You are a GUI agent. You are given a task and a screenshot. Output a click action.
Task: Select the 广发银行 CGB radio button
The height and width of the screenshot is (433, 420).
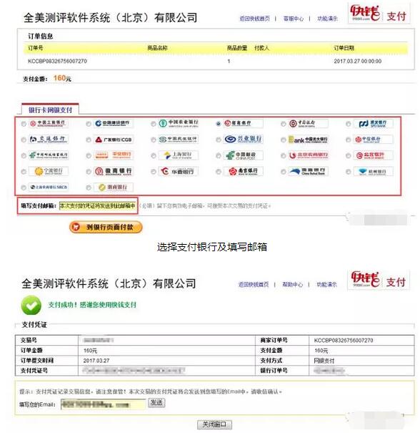pyautogui.click(x=89, y=140)
